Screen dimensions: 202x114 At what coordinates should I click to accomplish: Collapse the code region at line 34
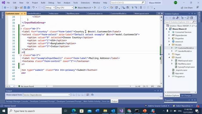(21, 35)
